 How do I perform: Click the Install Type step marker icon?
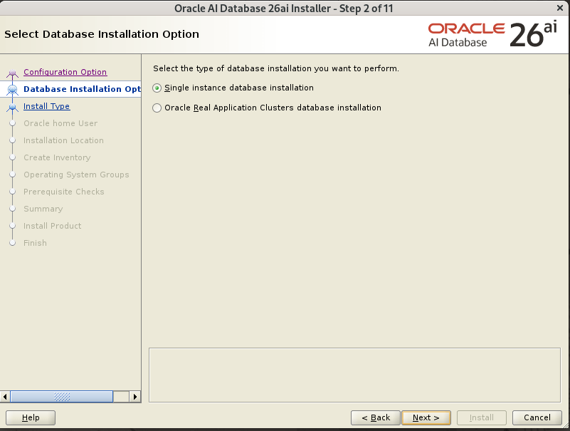click(x=12, y=107)
